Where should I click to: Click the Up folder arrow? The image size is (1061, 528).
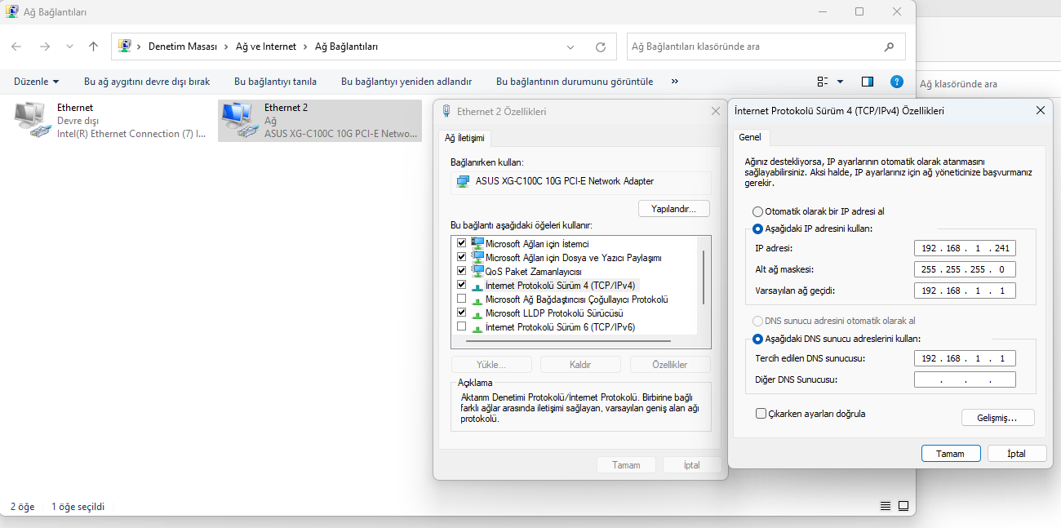point(93,47)
